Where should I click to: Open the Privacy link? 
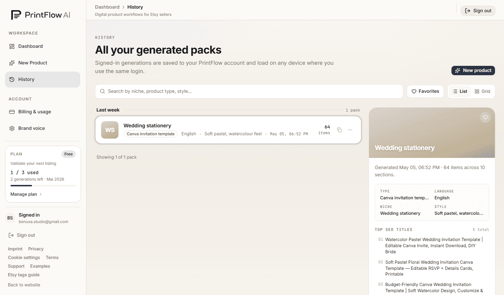pos(36,249)
